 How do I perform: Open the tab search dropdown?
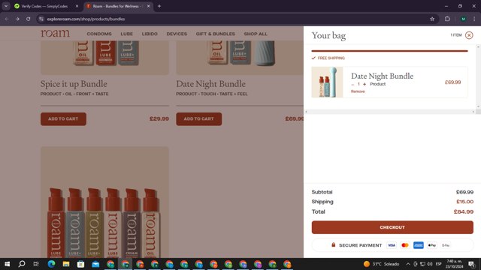click(x=6, y=6)
